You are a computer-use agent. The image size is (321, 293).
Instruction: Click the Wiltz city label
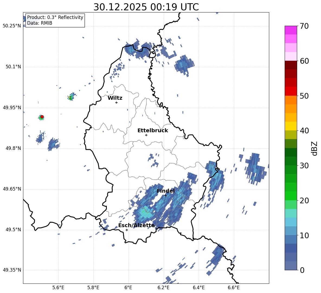115,98
